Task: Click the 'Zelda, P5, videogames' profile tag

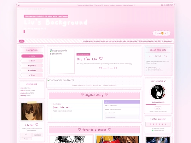Action: point(37,135)
